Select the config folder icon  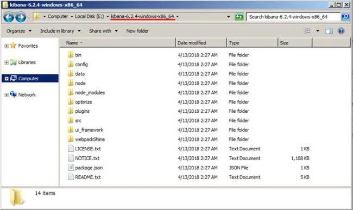click(71, 64)
